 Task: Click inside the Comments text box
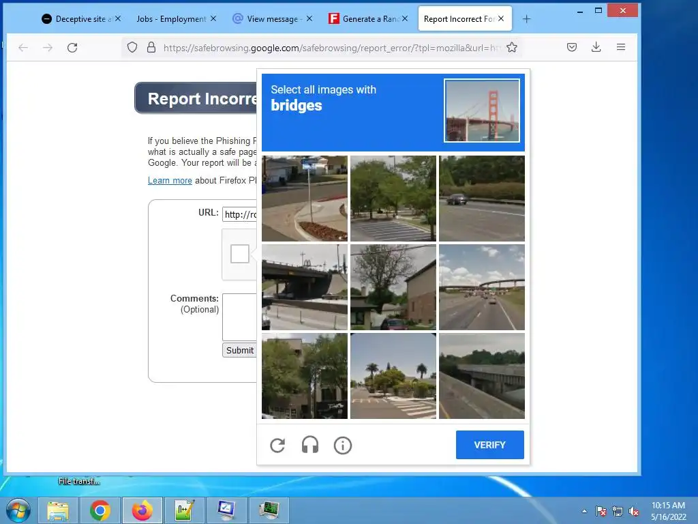(x=239, y=317)
